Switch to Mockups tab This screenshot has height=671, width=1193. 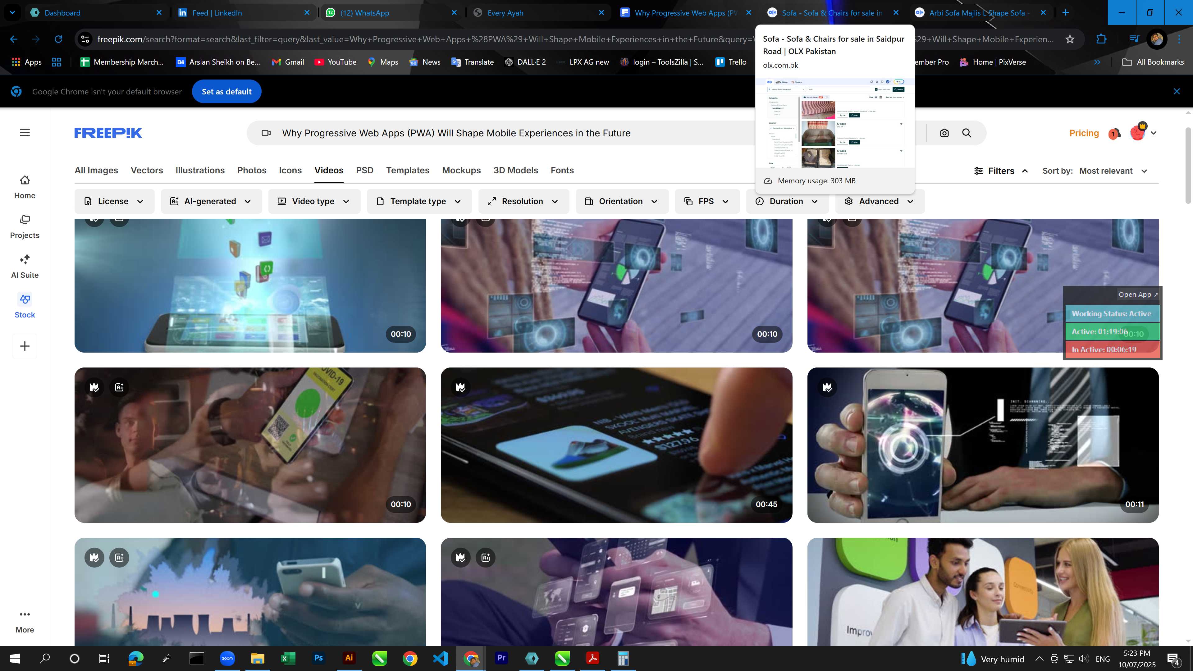coord(461,171)
